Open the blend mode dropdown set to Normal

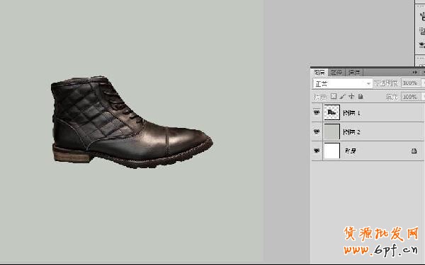[342, 83]
